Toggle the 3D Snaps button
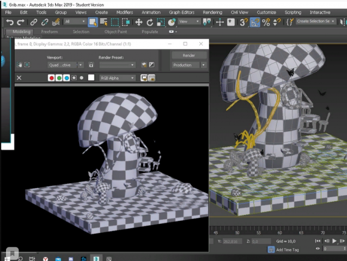Screen dimensions: 347x261 point(243,22)
